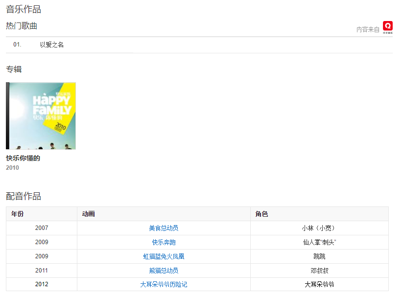Image resolution: width=403 pixels, height=296 pixels.
Task: Select the 音乐作品 section heading
Action: tap(24, 9)
